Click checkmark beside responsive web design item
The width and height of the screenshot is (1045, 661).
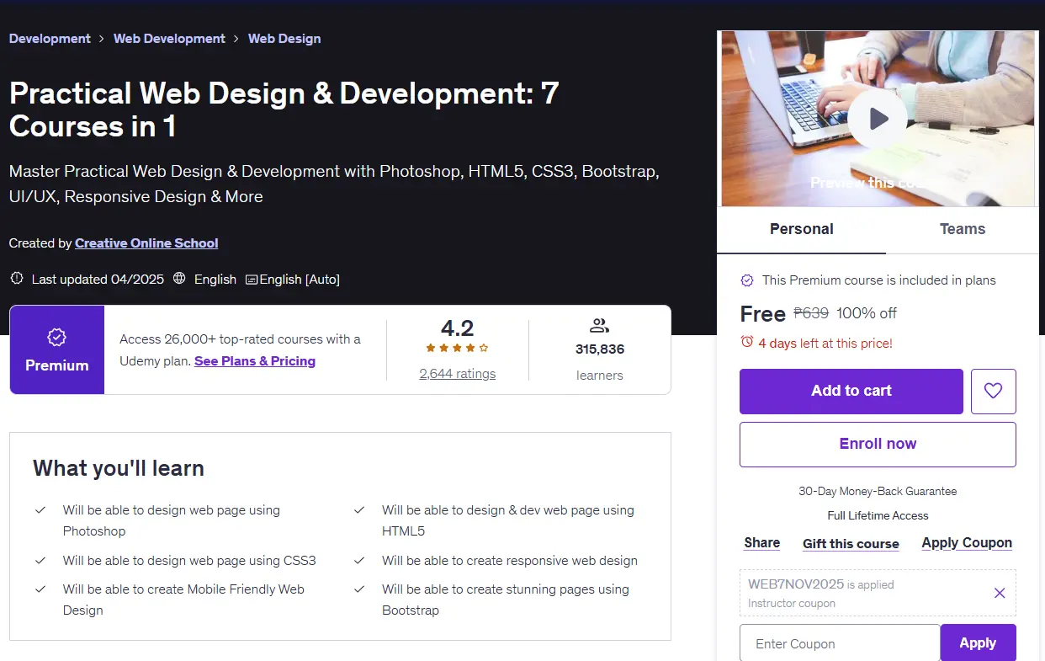pos(359,561)
